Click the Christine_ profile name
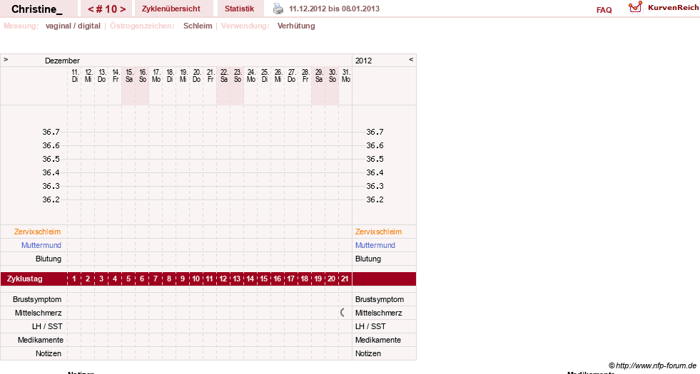 pyautogui.click(x=37, y=9)
